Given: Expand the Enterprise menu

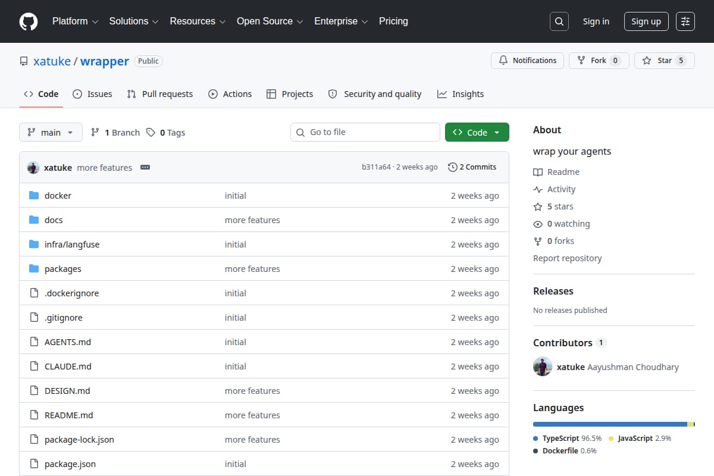Looking at the screenshot, I should point(342,21).
